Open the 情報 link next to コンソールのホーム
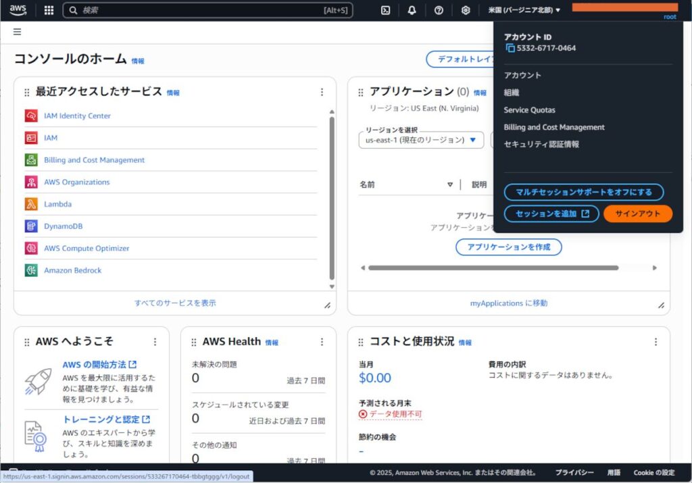Screen dimensions: 692x483 click(x=138, y=61)
